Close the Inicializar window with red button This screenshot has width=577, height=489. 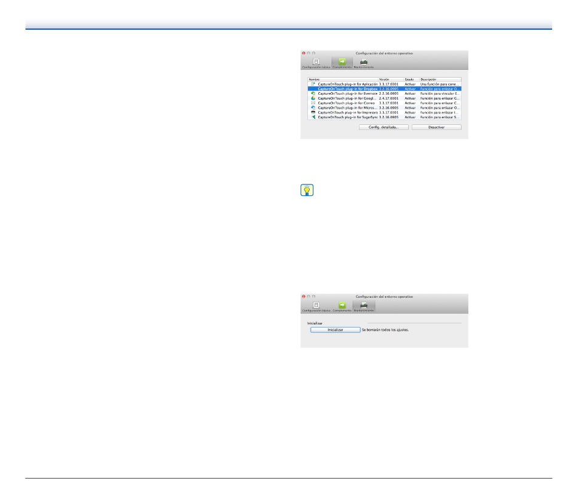[x=304, y=297]
